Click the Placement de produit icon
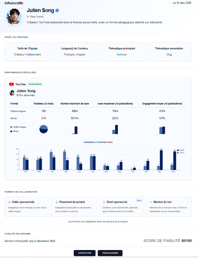The width and height of the screenshot is (198, 258). coord(57,202)
